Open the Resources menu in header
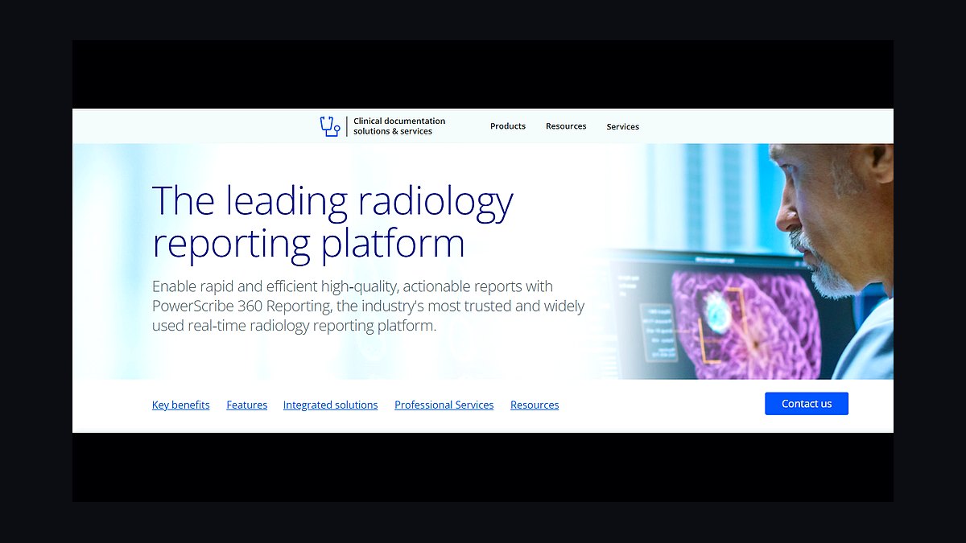966x543 pixels. 566,126
